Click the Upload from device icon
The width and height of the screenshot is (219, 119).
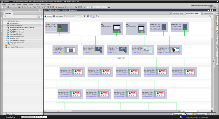pos(48,7)
